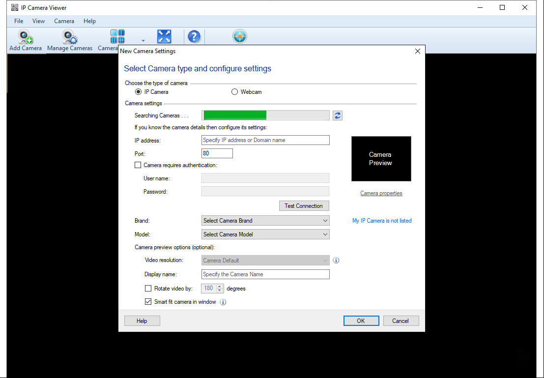544x378 pixels.
Task: Increase rotation degrees with the up arrow
Action: click(x=220, y=286)
